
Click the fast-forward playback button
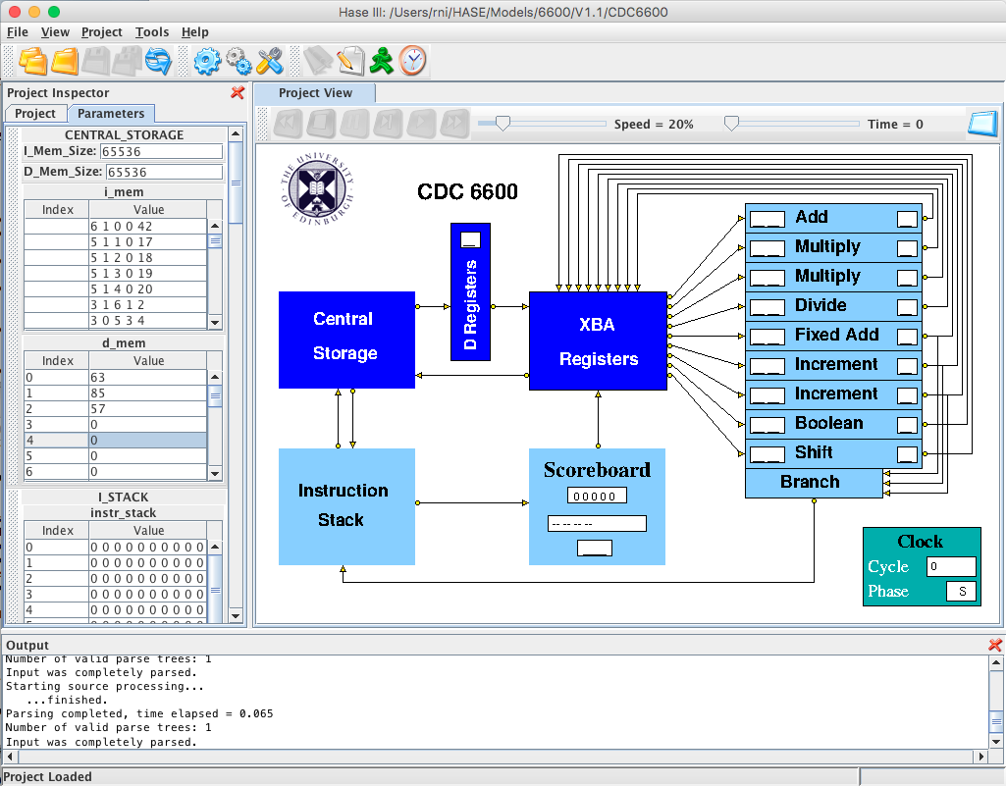click(x=454, y=124)
